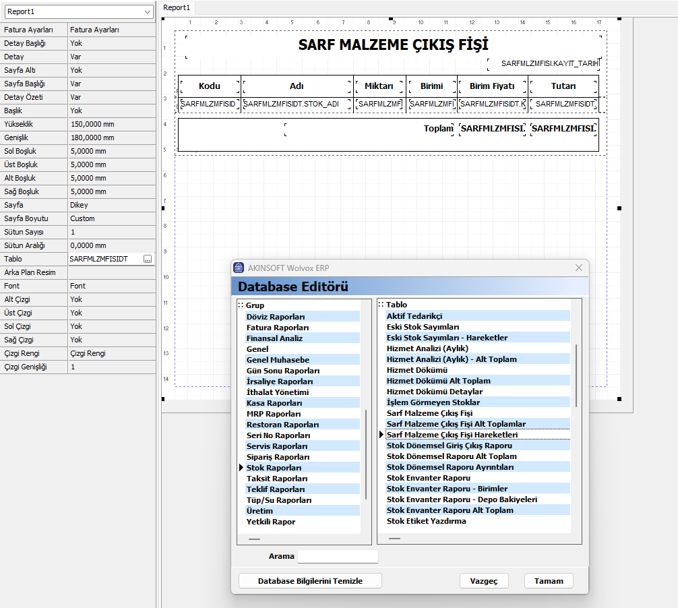Select the Birim Fiyatı column header

492,86
